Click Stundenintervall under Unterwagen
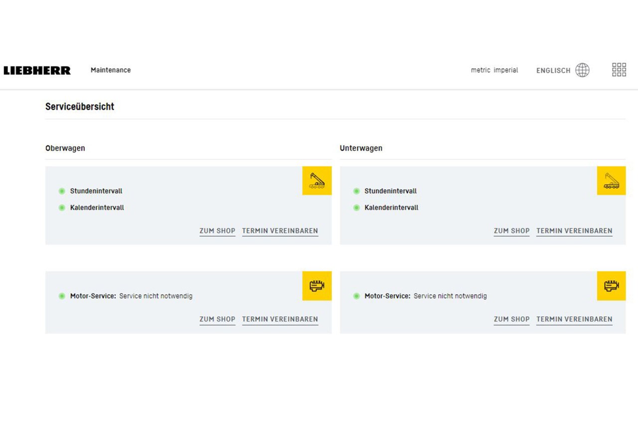The image size is (638, 432). click(391, 191)
